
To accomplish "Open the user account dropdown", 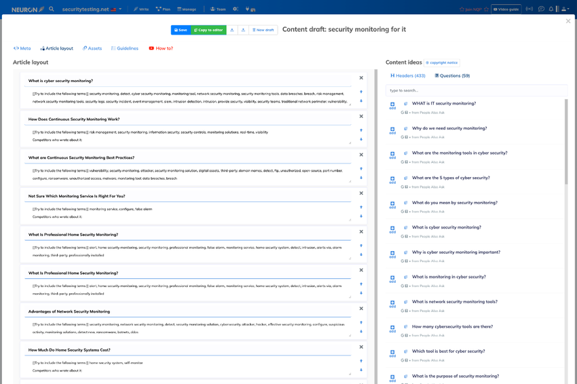I will (x=565, y=9).
